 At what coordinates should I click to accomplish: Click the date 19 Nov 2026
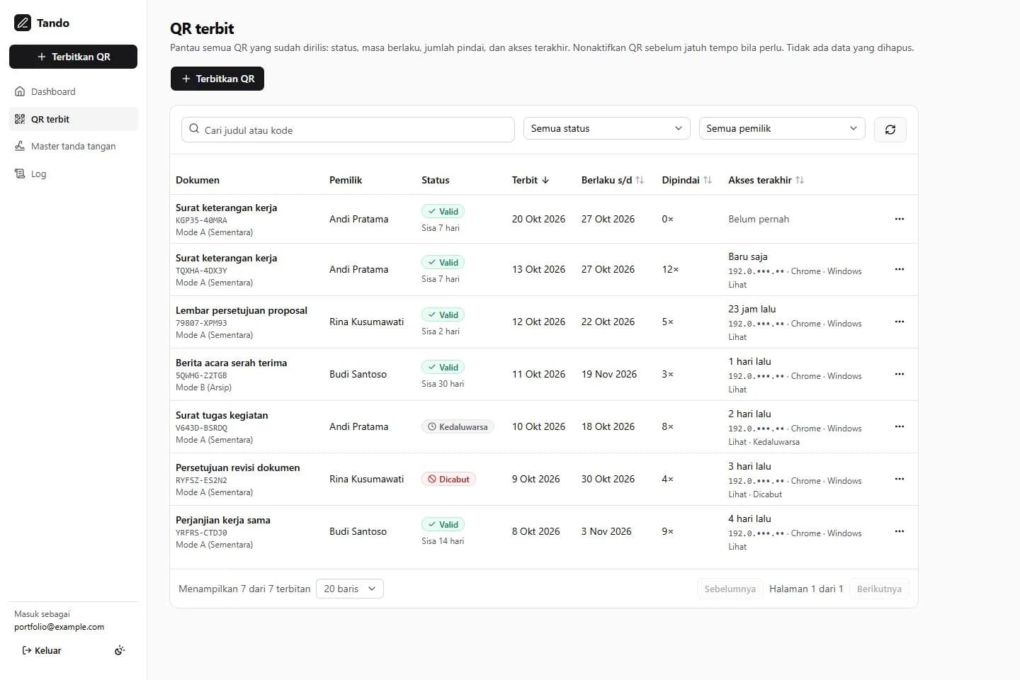(x=609, y=374)
